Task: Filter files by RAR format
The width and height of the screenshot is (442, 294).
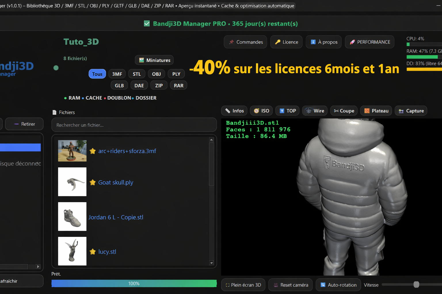Action: [179, 85]
